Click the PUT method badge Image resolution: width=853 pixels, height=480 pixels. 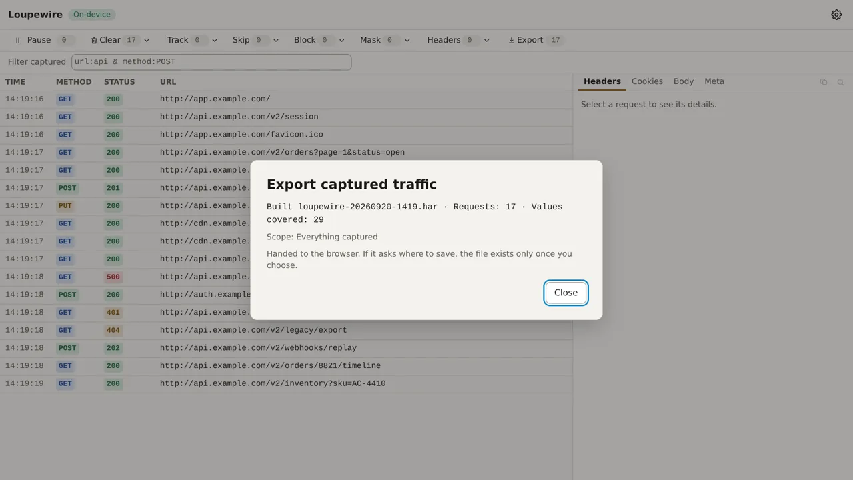pyautogui.click(x=65, y=206)
